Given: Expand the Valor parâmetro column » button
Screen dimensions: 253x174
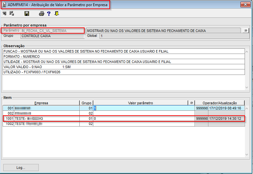Looking at the screenshot, I should (x=191, y=103).
